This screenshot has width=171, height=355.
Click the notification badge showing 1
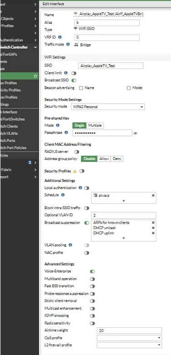pyautogui.click(x=30, y=162)
